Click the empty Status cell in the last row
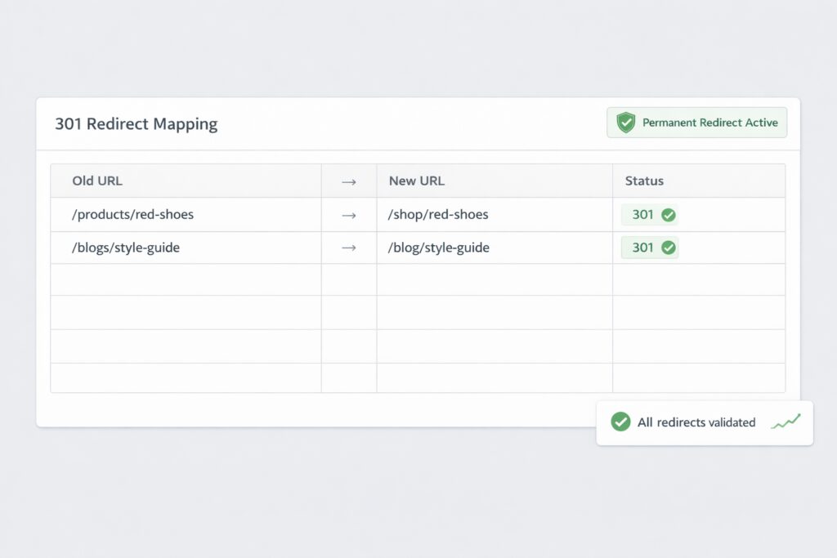 [x=699, y=377]
